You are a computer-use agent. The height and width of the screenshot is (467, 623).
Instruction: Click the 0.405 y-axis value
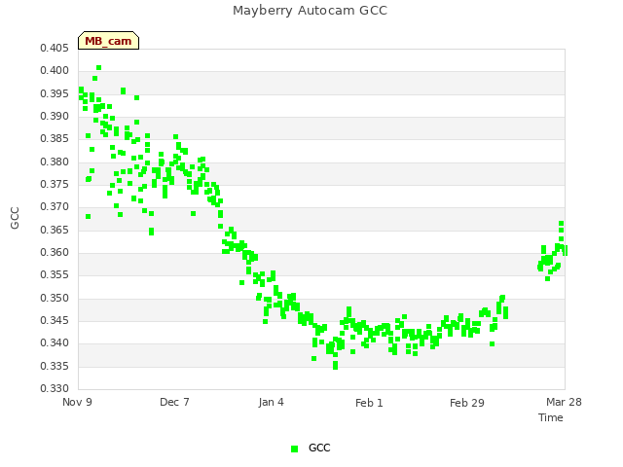(x=55, y=48)
